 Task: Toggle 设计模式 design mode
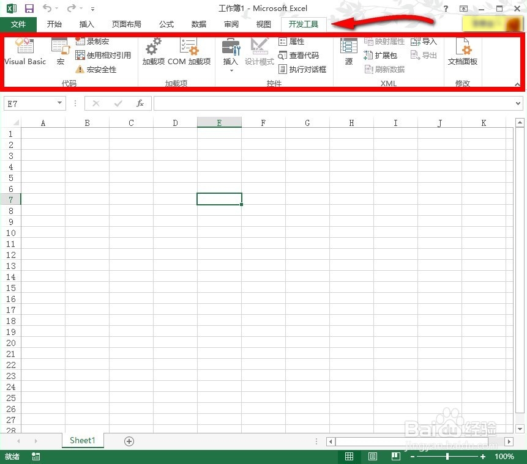[260, 51]
